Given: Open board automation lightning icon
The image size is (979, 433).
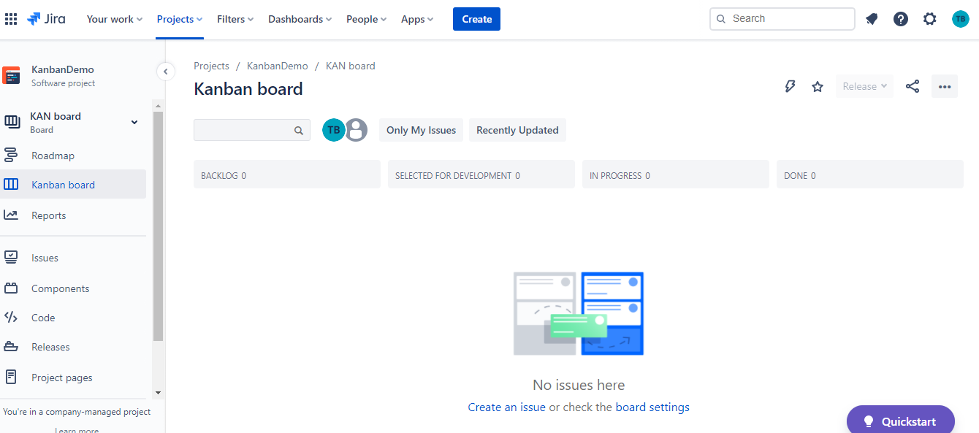Looking at the screenshot, I should pos(790,85).
